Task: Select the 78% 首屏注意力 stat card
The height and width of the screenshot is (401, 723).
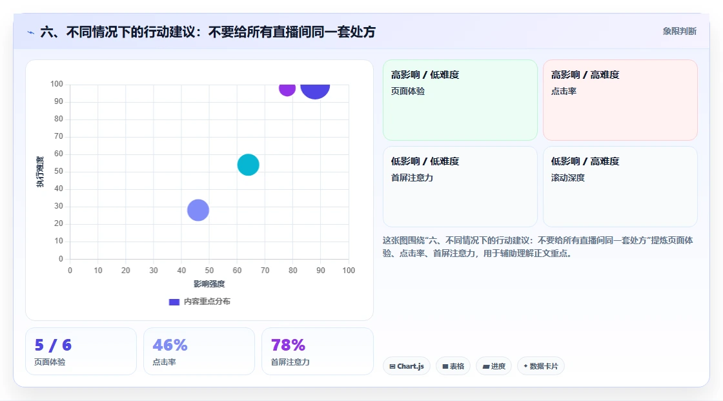Action: coord(317,351)
